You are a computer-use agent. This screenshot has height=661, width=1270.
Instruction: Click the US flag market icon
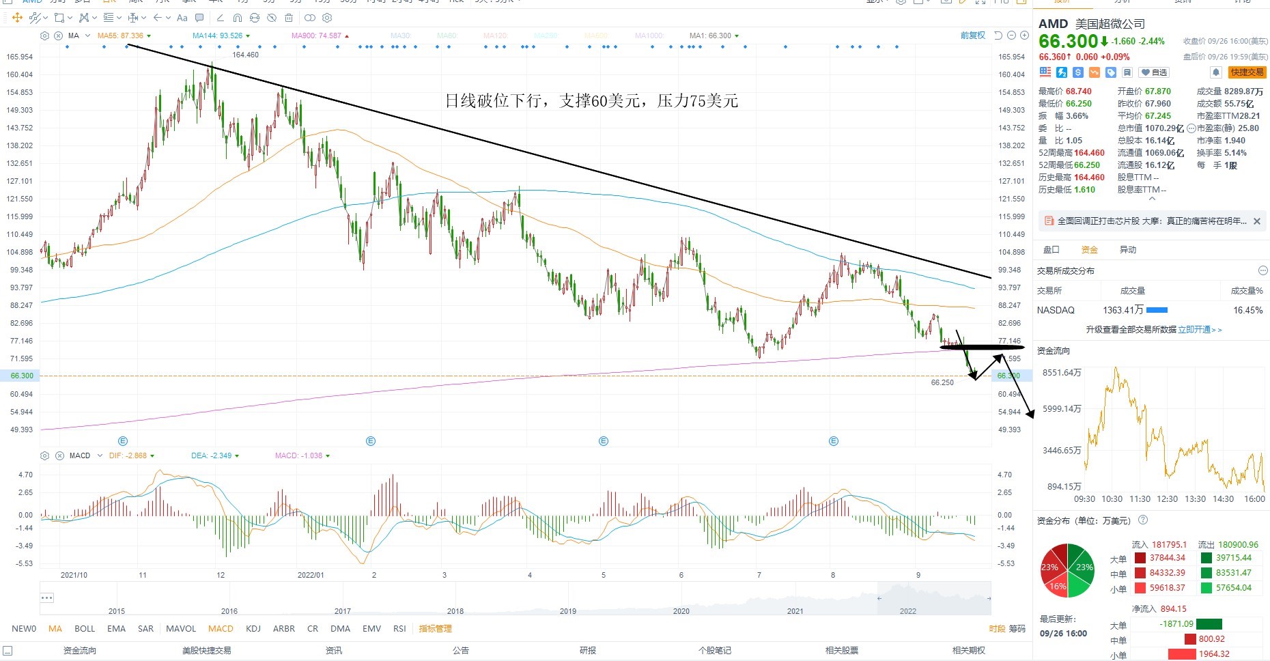1045,72
